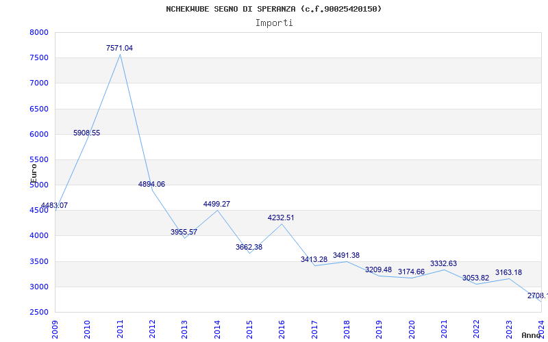
Task: Select the 4483.07 data label
Action: (54, 206)
